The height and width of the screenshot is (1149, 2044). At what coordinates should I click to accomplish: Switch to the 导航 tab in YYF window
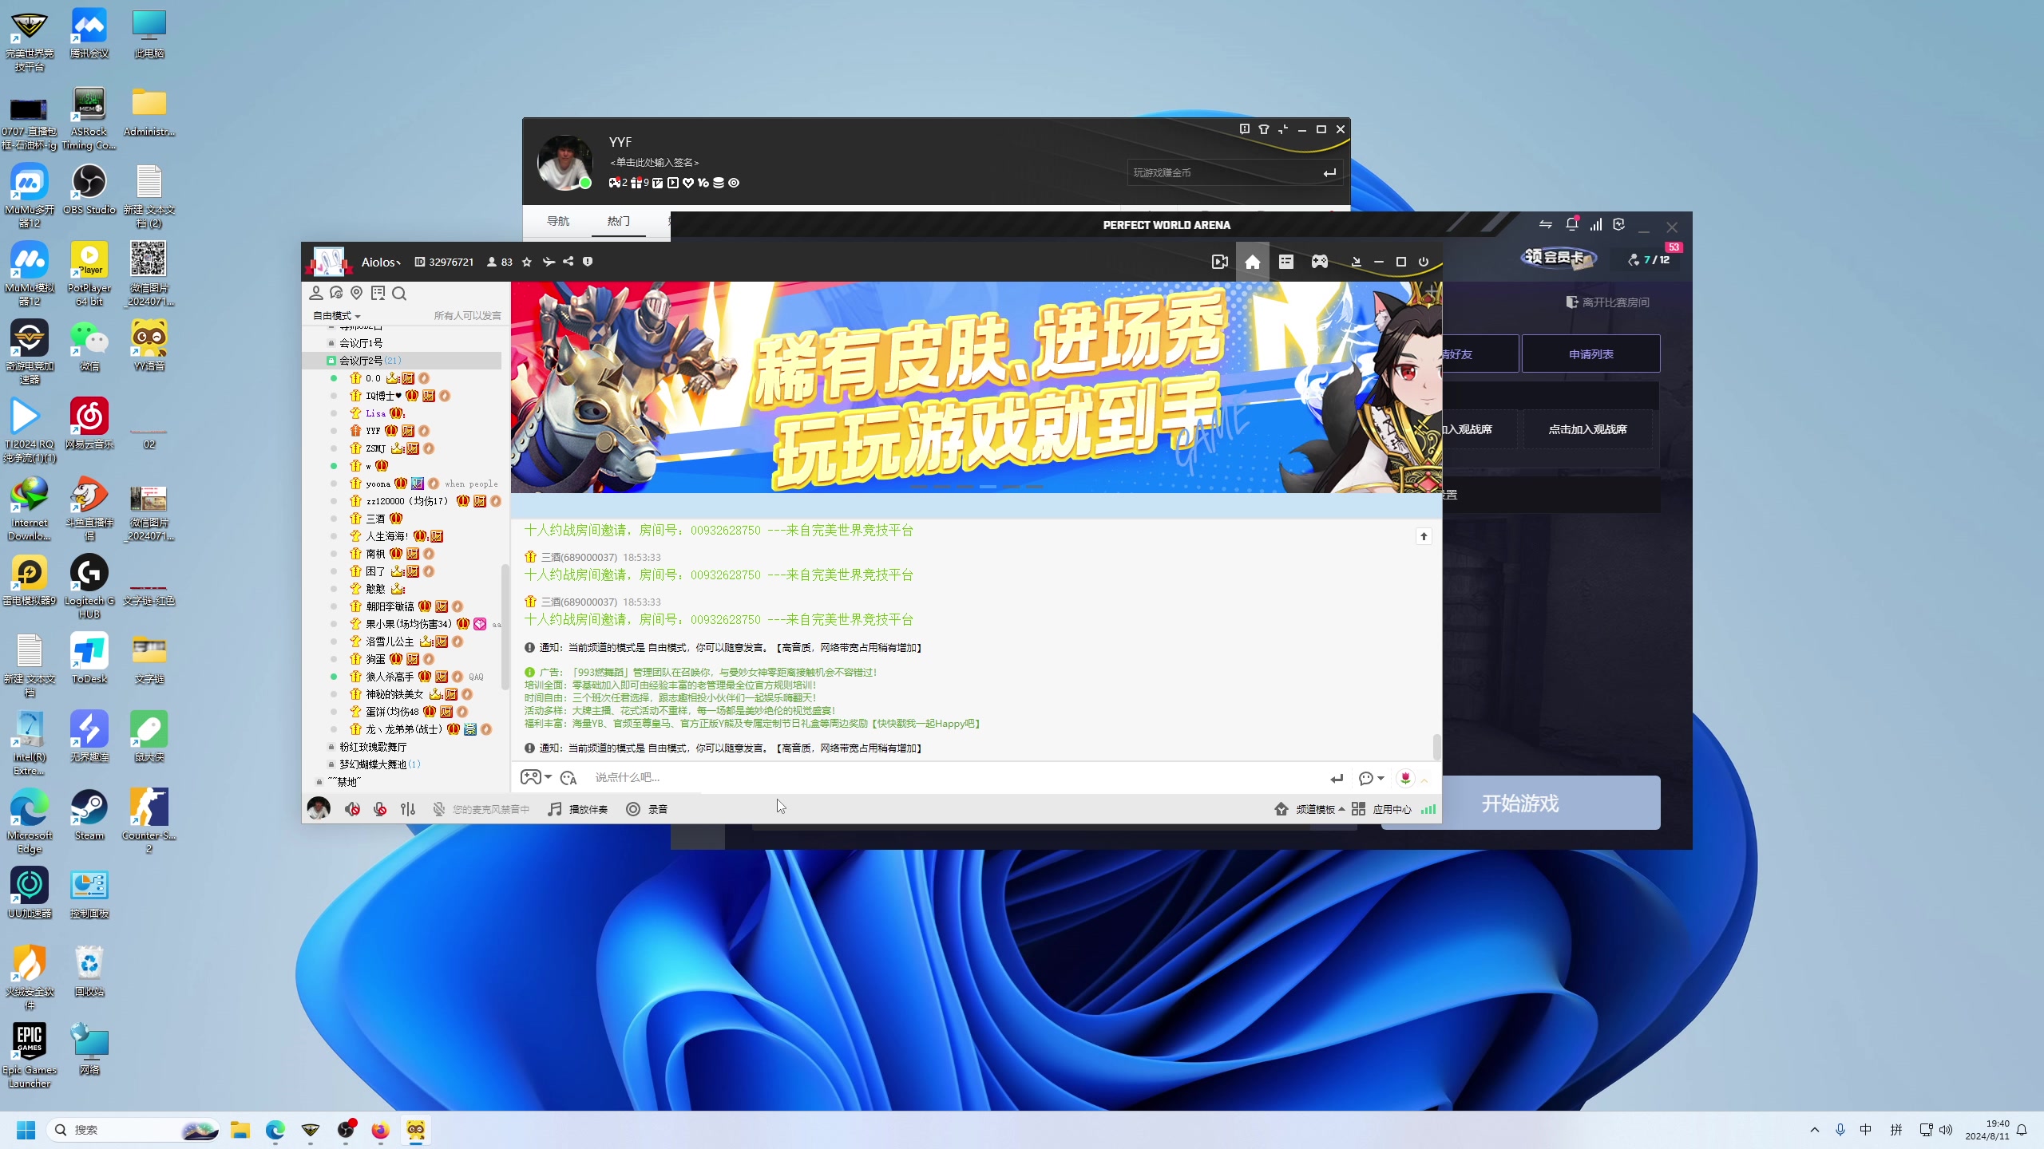[558, 221]
